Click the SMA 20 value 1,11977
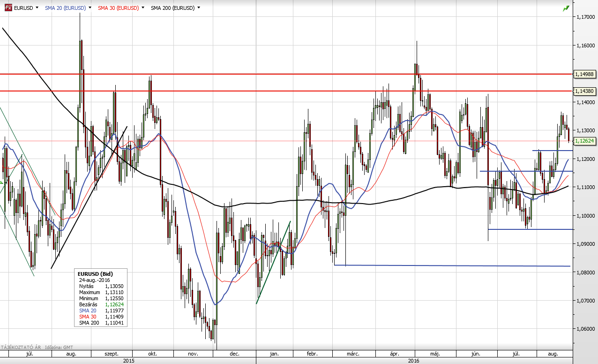 [114, 311]
